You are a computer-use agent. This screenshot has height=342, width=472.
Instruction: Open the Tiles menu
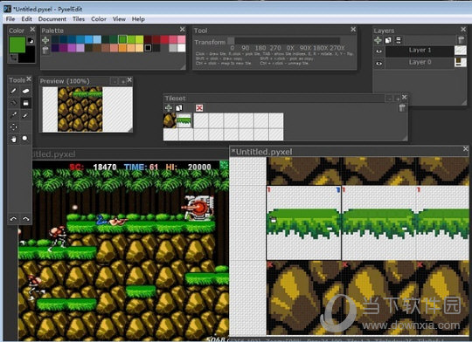pyautogui.click(x=79, y=19)
